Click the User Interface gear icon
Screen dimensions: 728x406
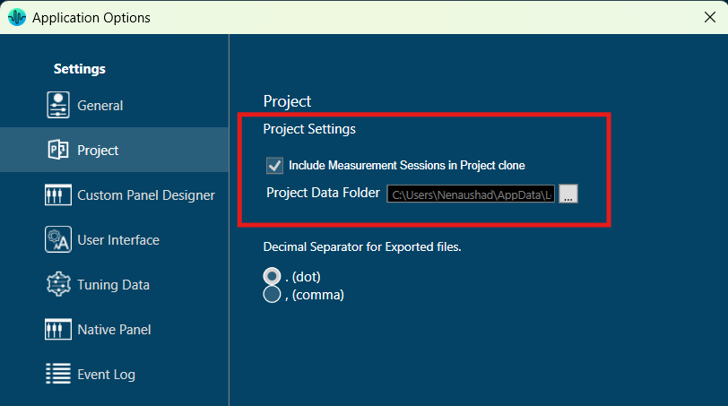(x=58, y=239)
